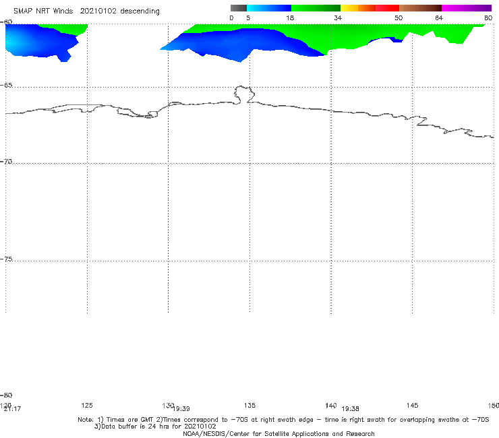This screenshot has width=499, height=438.
Task: Click the coastline peninsula bulge near 135 longitude
Action: pyautogui.click(x=244, y=94)
